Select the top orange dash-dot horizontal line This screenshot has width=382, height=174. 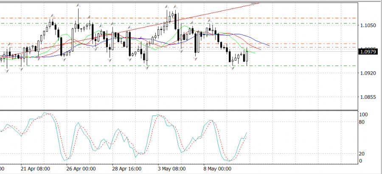(x=297, y=18)
